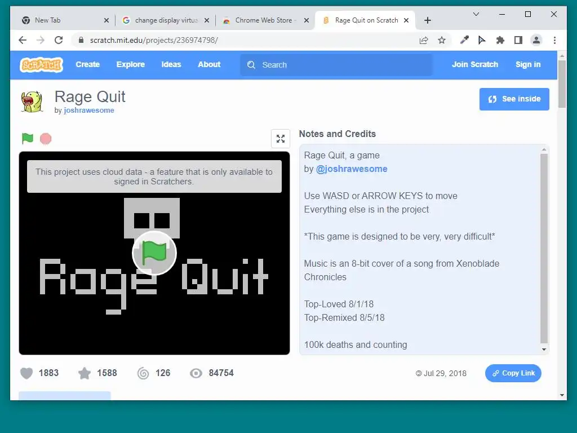Click the Copy Link button
The image size is (577, 433).
coord(513,373)
